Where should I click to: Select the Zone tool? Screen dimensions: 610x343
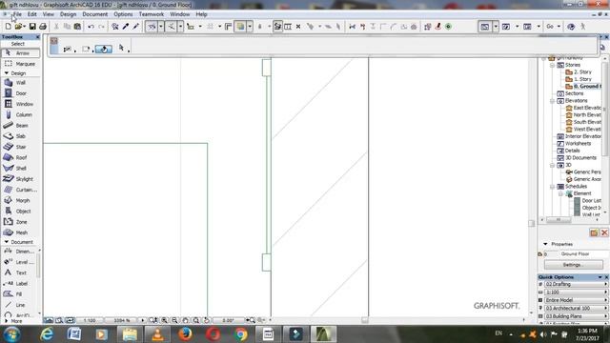pos(20,222)
